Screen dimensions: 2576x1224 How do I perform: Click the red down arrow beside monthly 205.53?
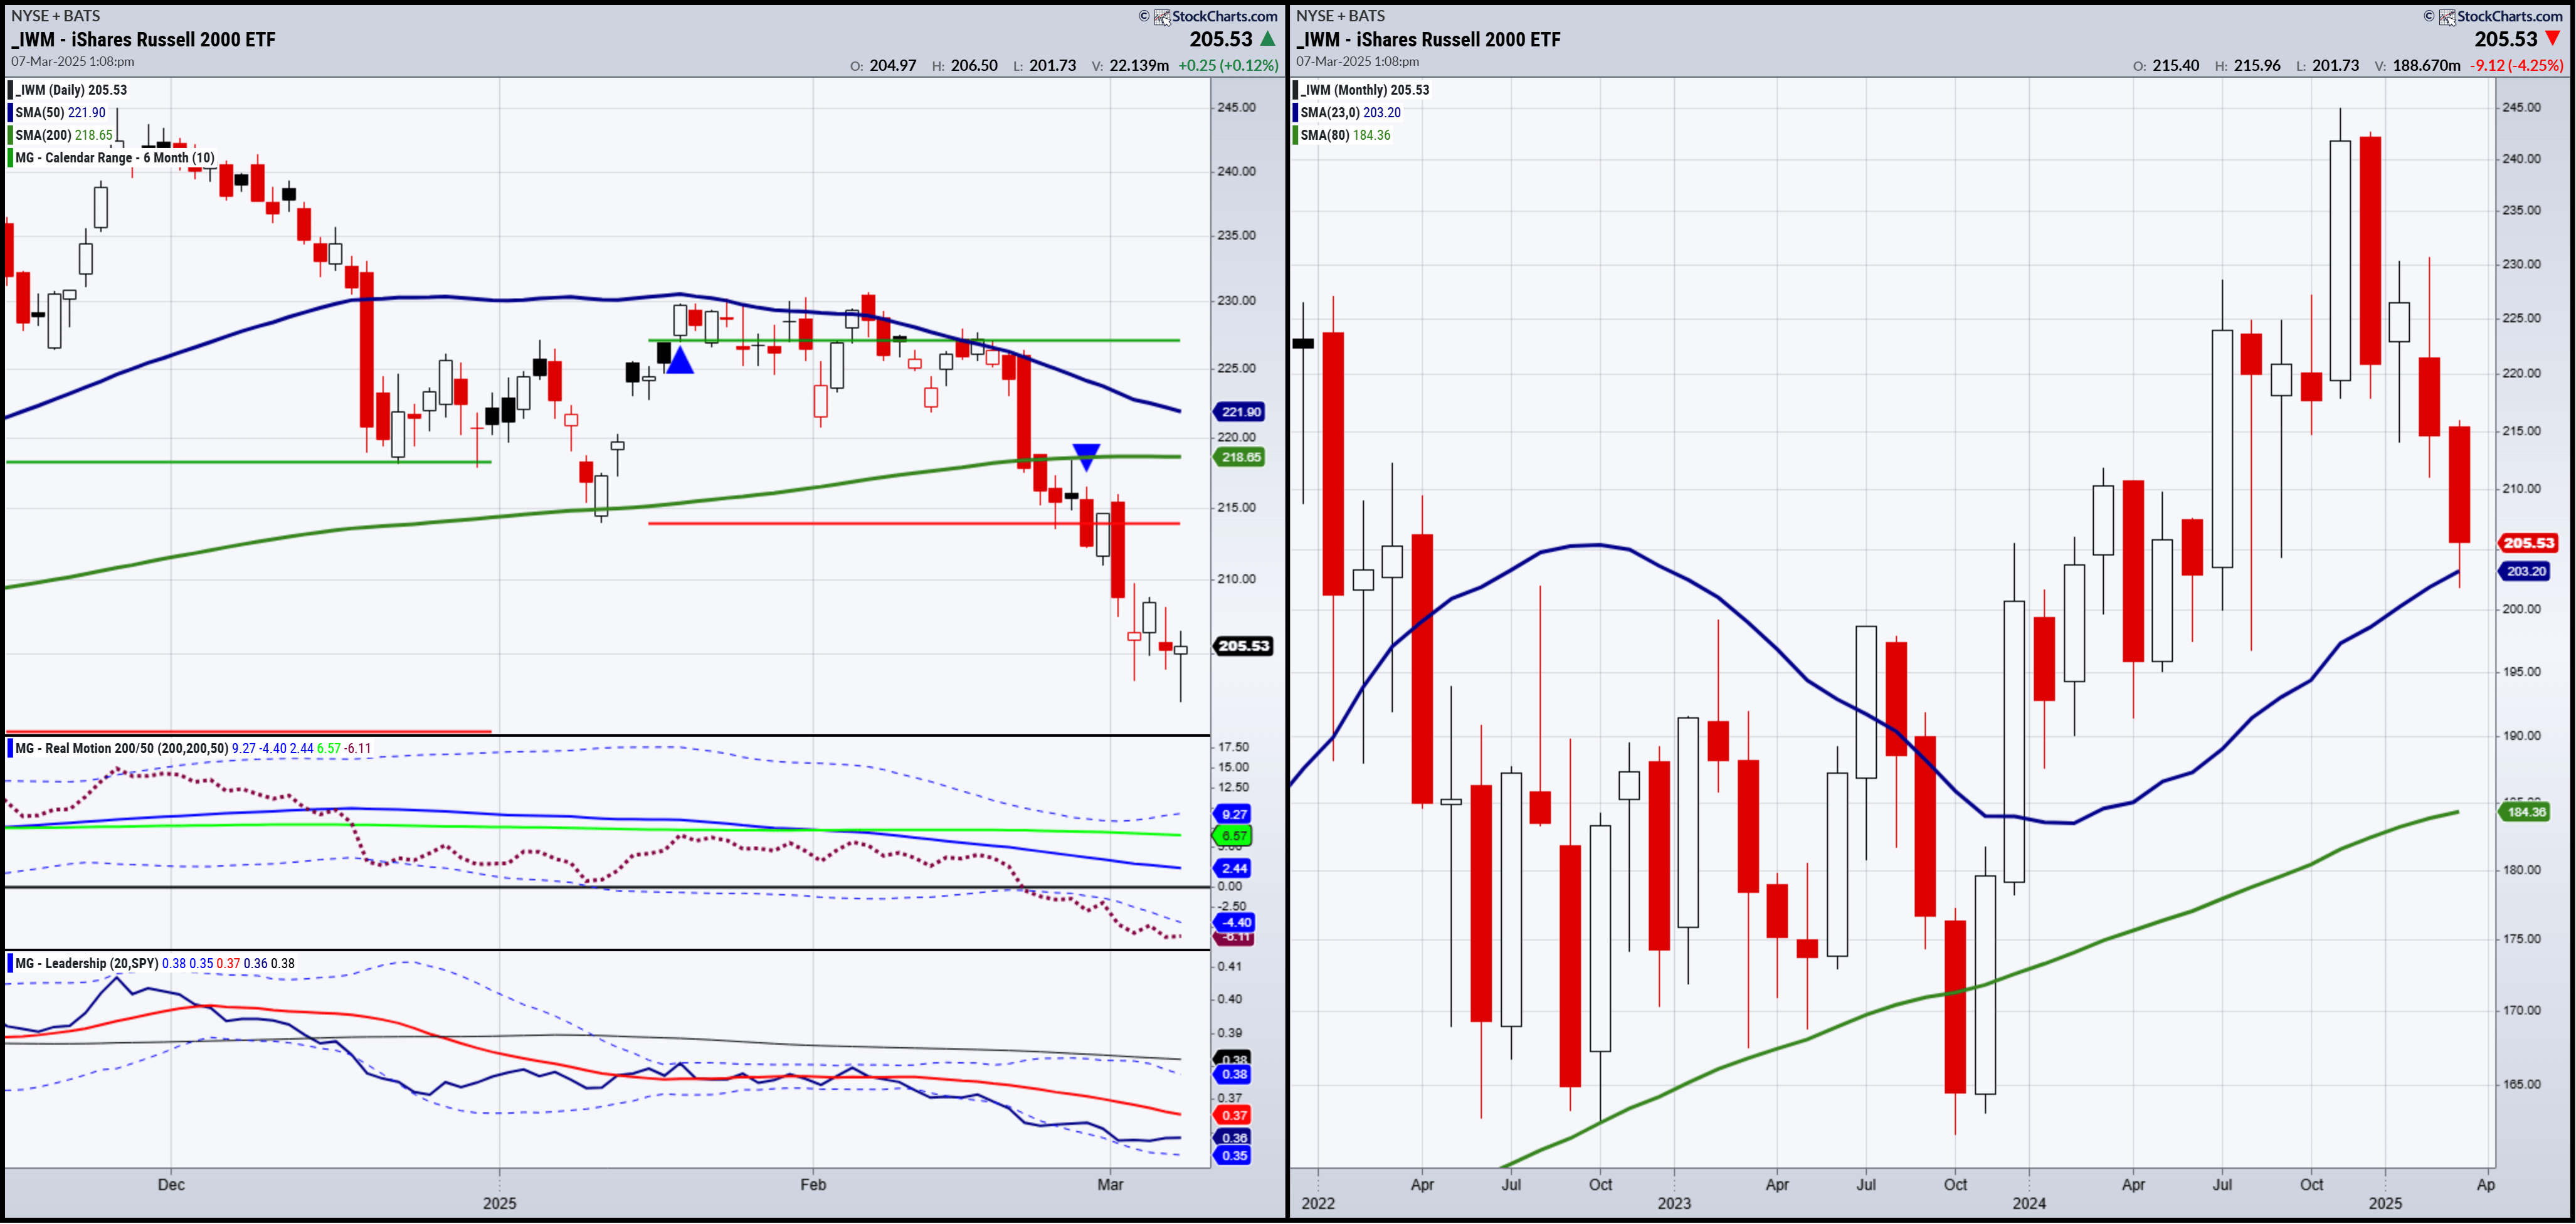(x=2553, y=39)
